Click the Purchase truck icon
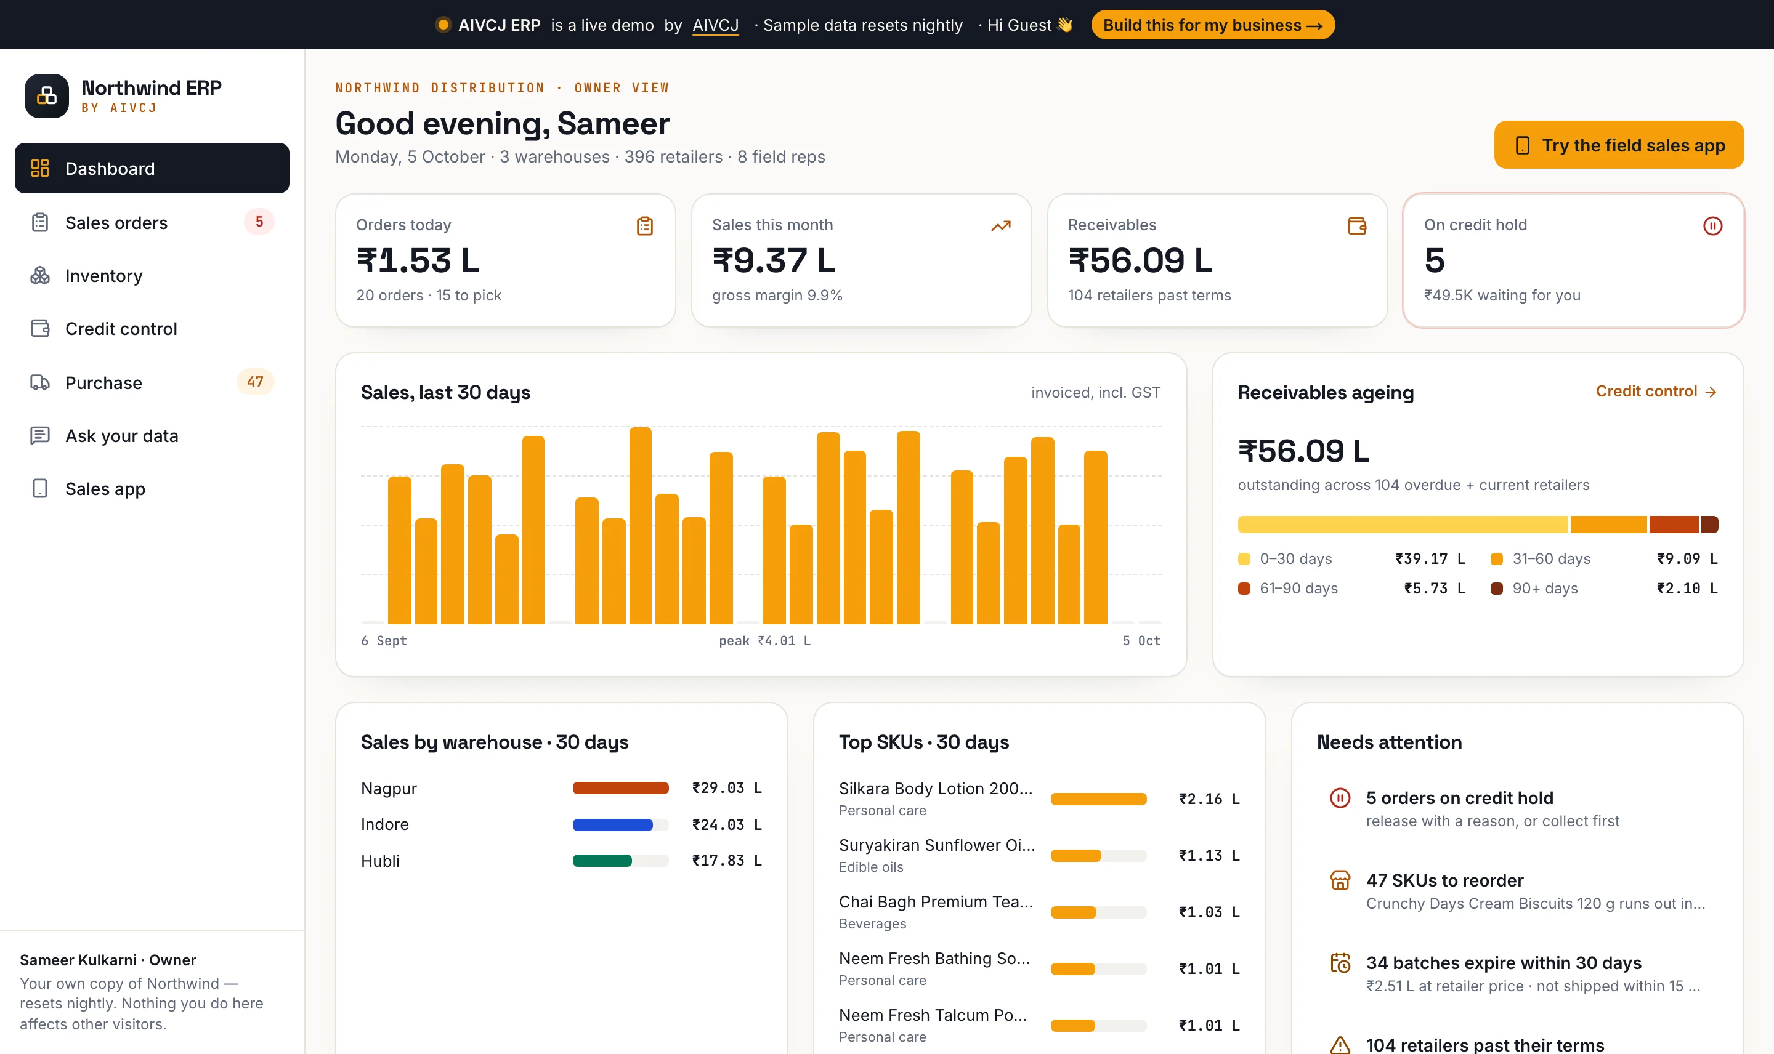 (x=40, y=383)
